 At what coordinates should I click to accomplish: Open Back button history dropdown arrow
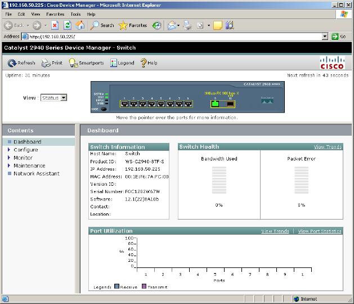28,25
